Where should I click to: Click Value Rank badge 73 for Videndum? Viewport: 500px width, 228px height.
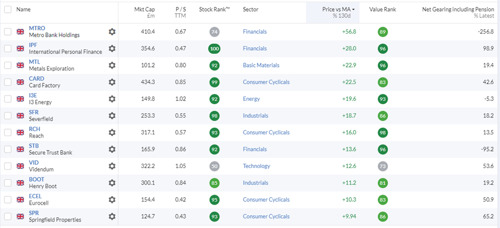point(382,166)
